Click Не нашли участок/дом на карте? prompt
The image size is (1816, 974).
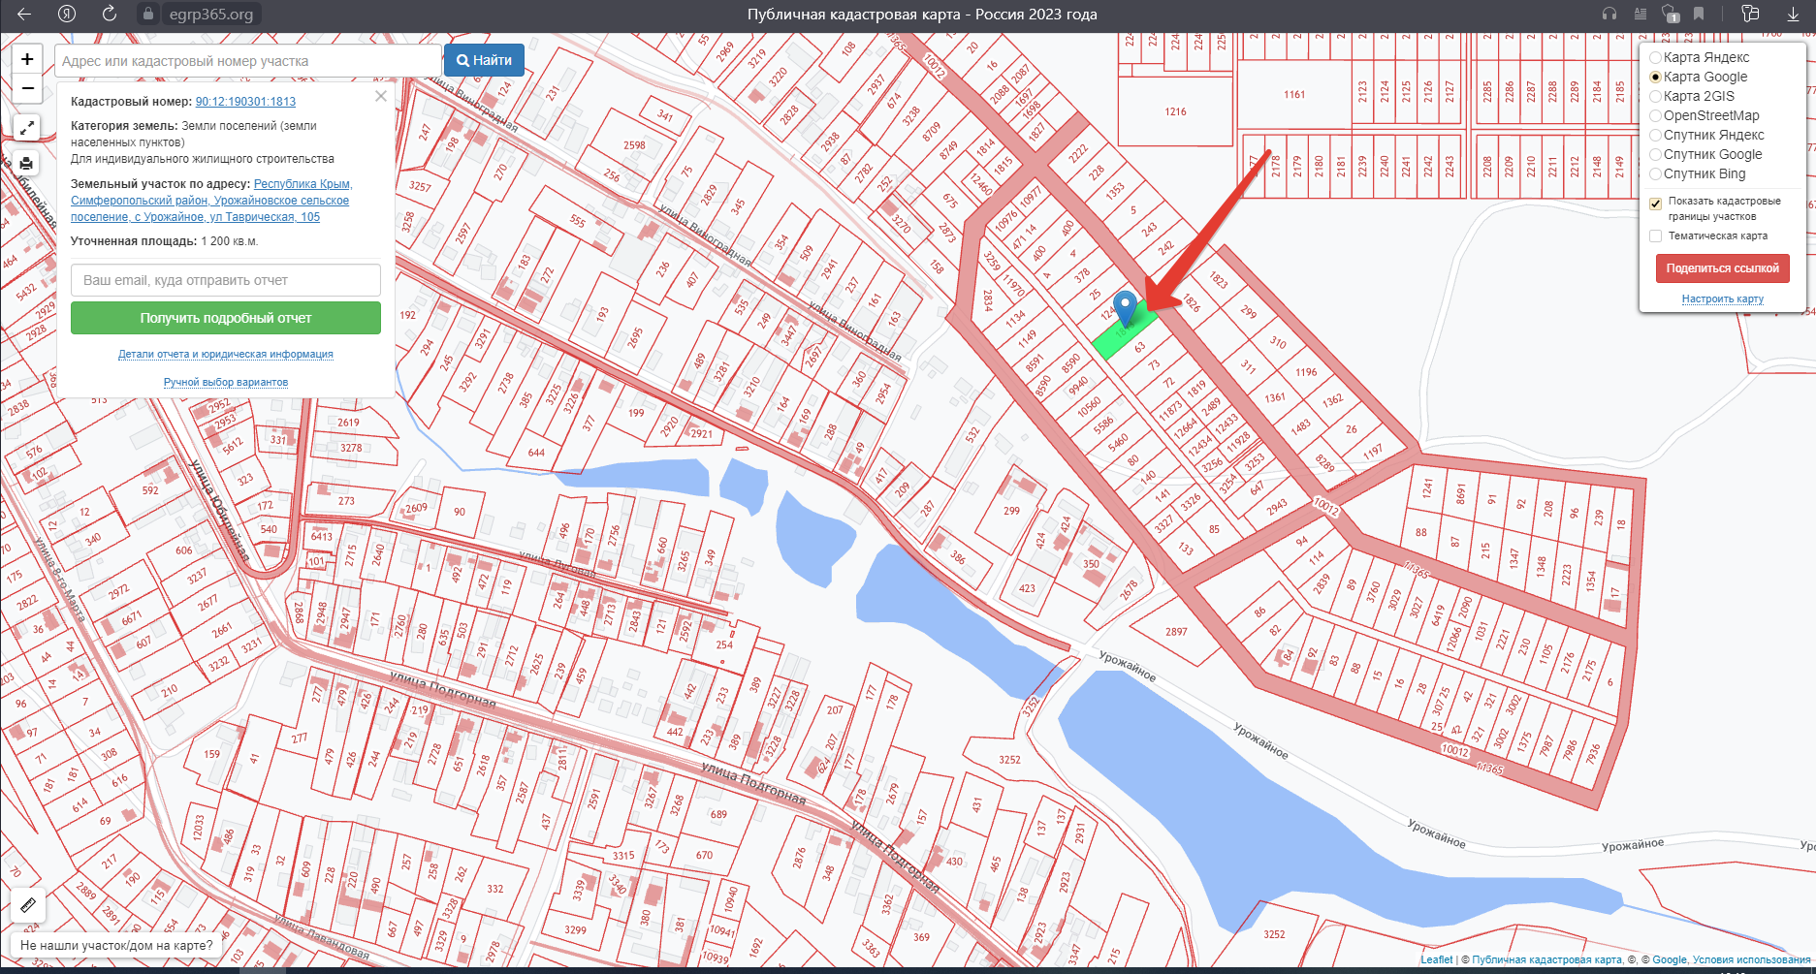(116, 945)
